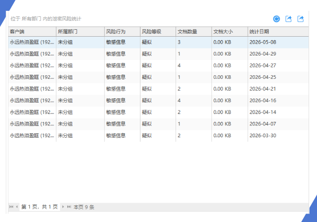Click 疑似 in the 2026-03-30 row
The image size is (317, 222).
[147, 135]
